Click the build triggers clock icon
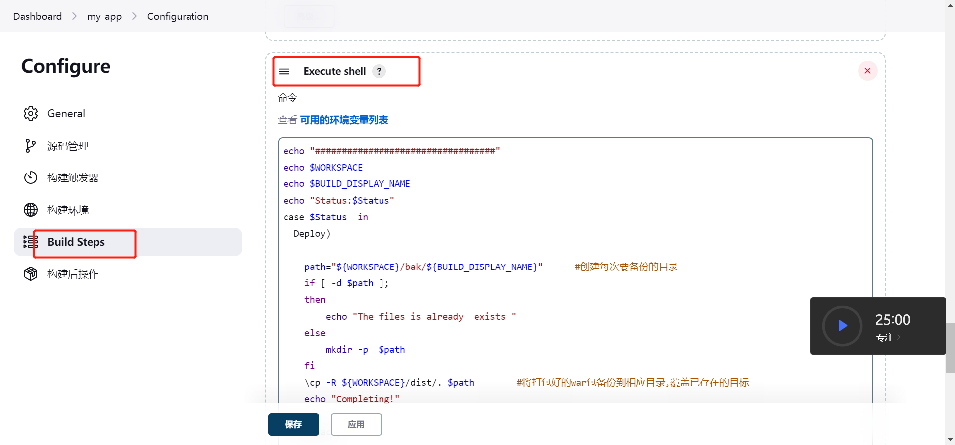Screen dimensions: 955x445 pyautogui.click(x=31, y=178)
